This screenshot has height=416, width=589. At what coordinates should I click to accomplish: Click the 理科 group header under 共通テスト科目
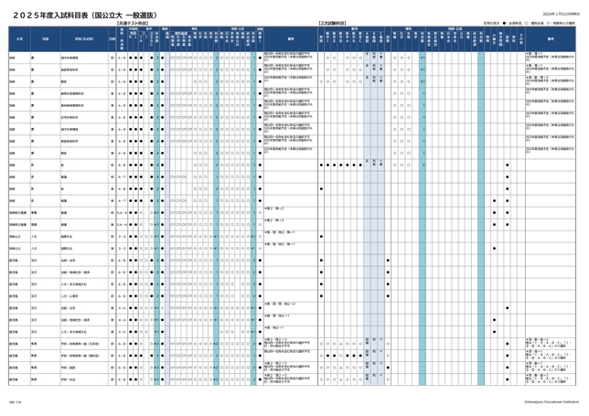pyautogui.click(x=196, y=27)
